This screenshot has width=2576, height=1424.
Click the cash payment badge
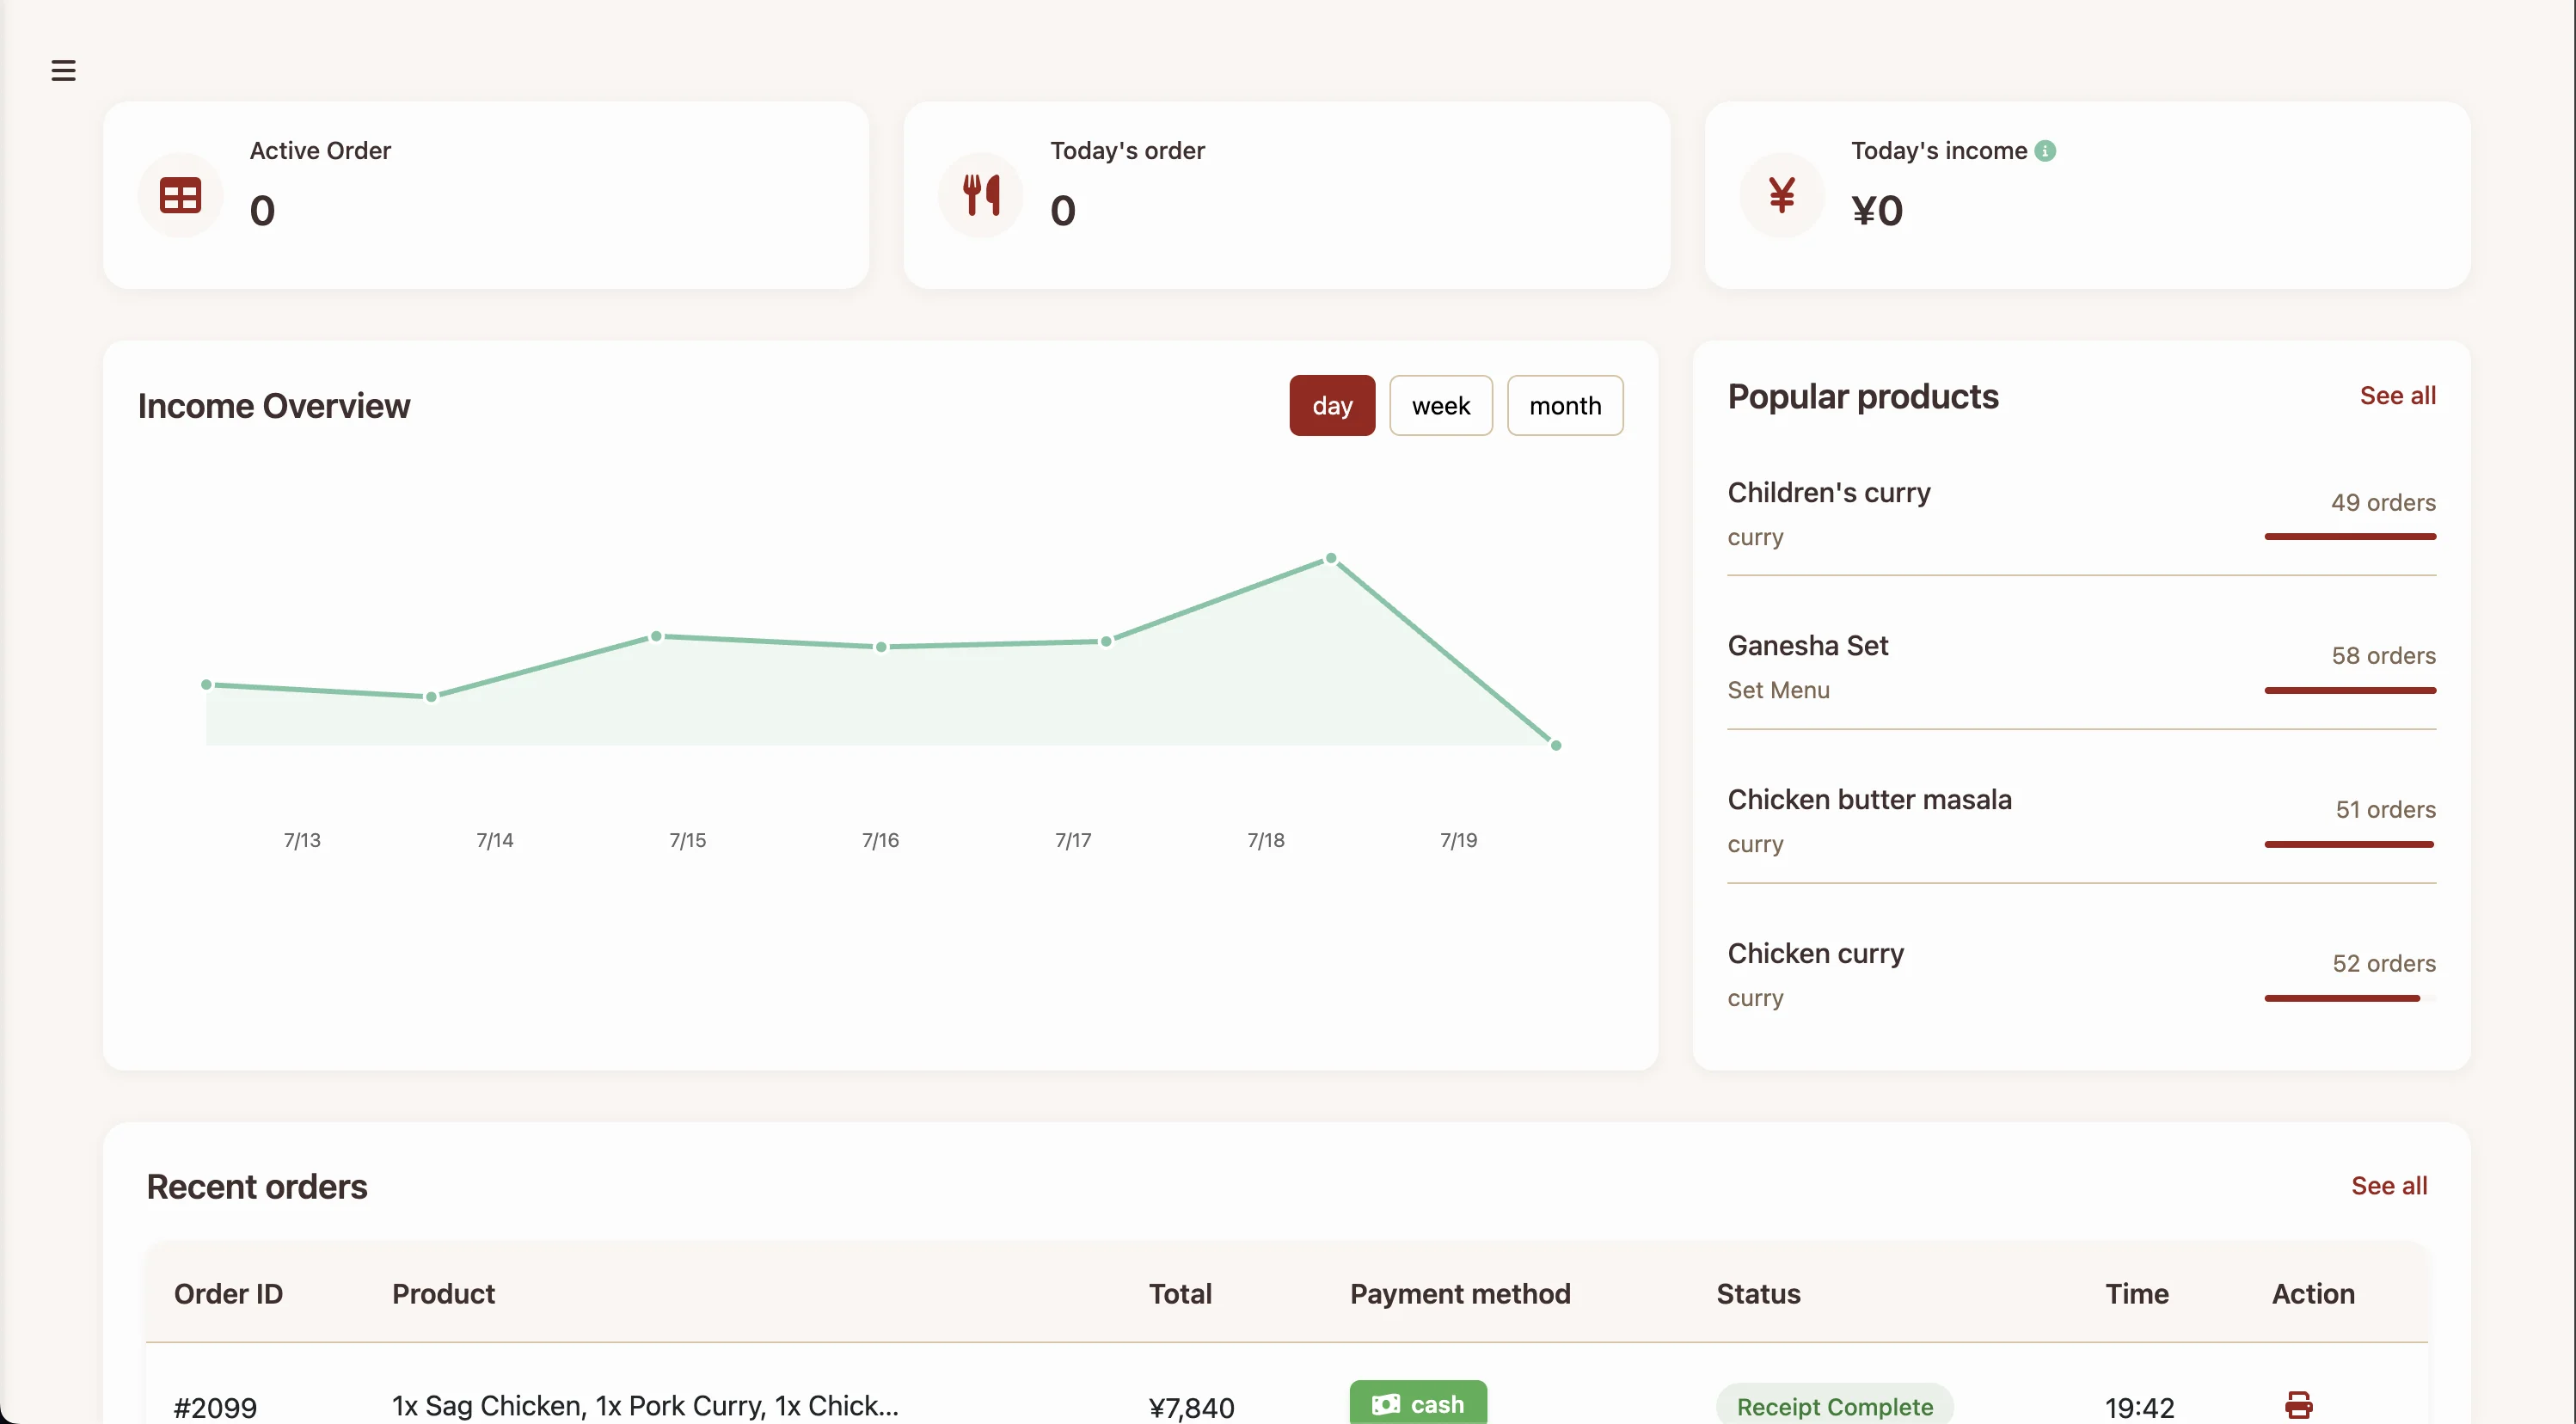[x=1418, y=1403]
